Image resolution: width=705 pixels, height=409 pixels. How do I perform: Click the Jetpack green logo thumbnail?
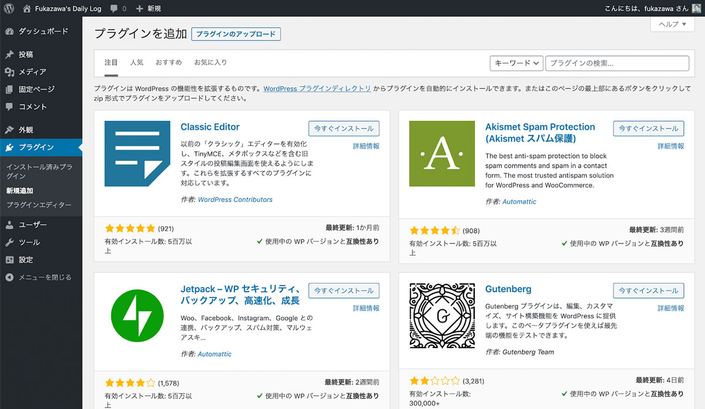[137, 316]
